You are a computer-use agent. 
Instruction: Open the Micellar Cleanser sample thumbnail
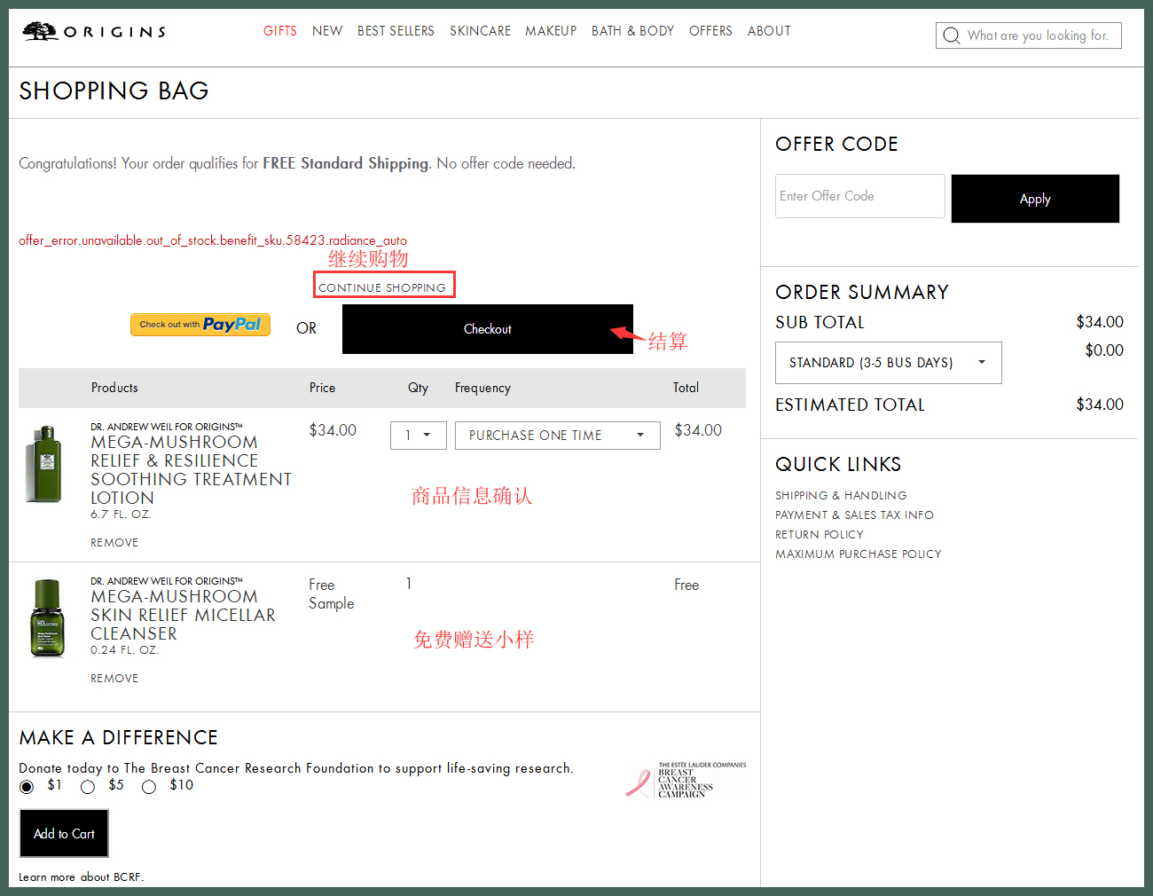(47, 618)
